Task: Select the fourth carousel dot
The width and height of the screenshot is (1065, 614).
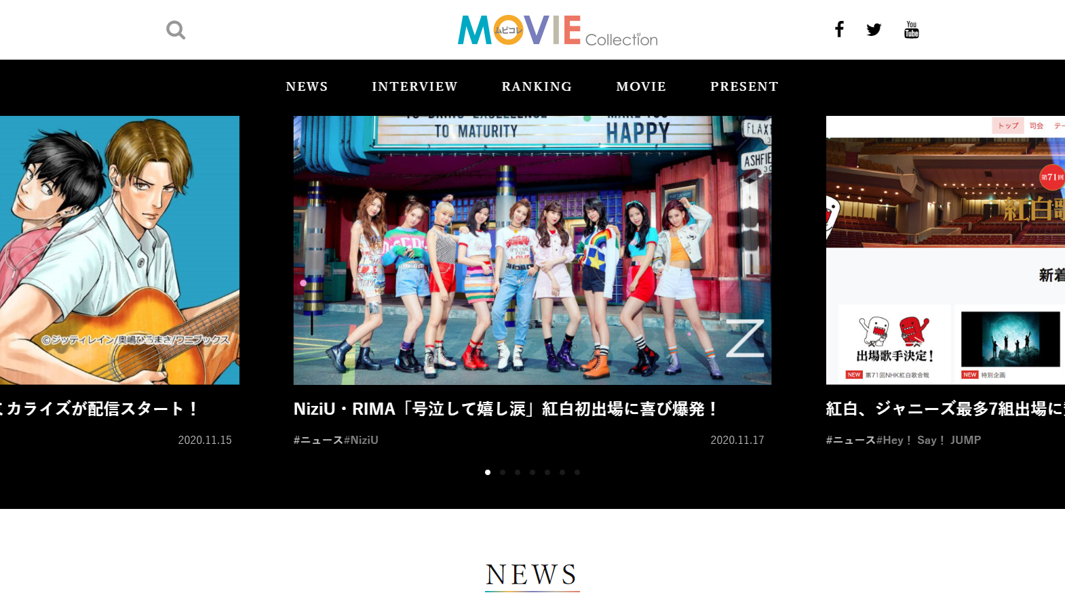Action: (532, 472)
